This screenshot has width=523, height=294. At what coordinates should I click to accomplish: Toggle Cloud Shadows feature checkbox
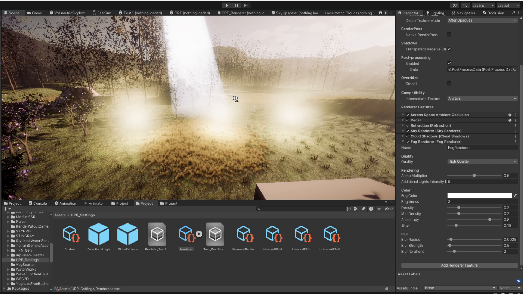(408, 136)
